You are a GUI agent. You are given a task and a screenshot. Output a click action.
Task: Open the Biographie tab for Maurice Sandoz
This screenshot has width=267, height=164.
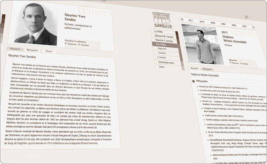pyautogui.click(x=15, y=49)
